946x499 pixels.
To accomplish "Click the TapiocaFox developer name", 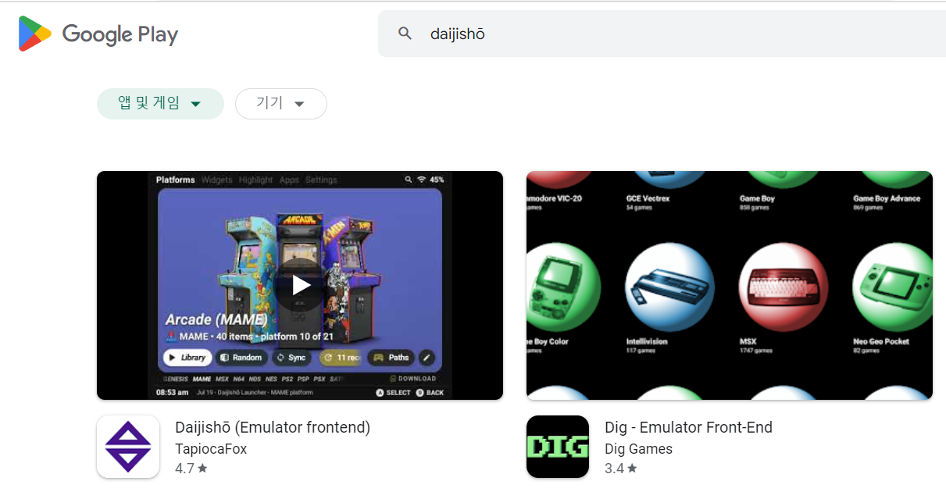I will [x=211, y=449].
